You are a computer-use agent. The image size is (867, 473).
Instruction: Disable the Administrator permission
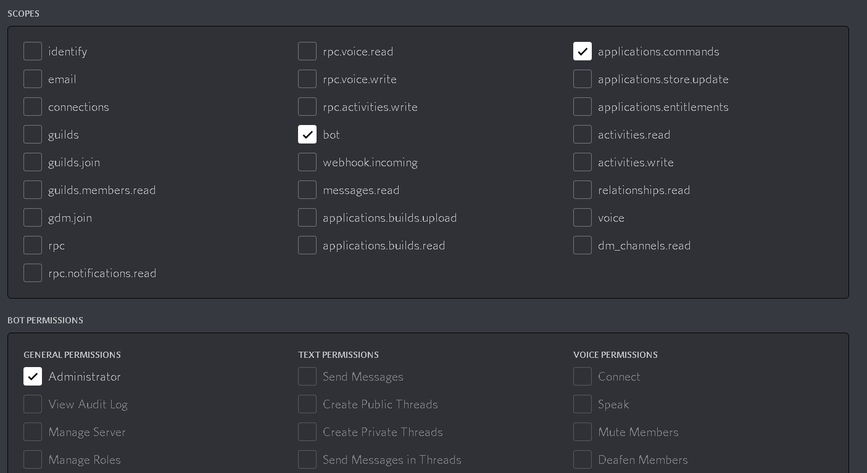coord(33,376)
